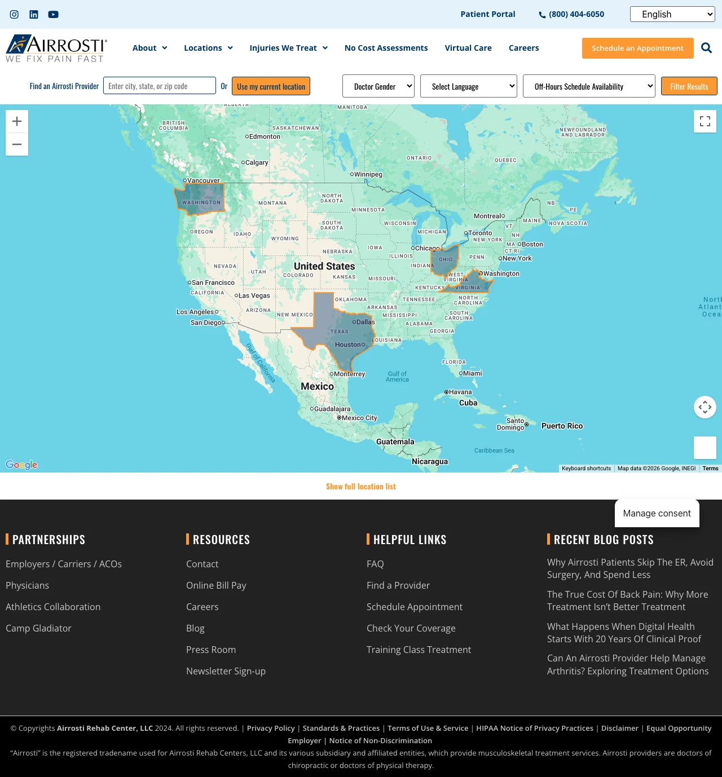
Task: Open Online Bill Pay
Action: (216, 585)
